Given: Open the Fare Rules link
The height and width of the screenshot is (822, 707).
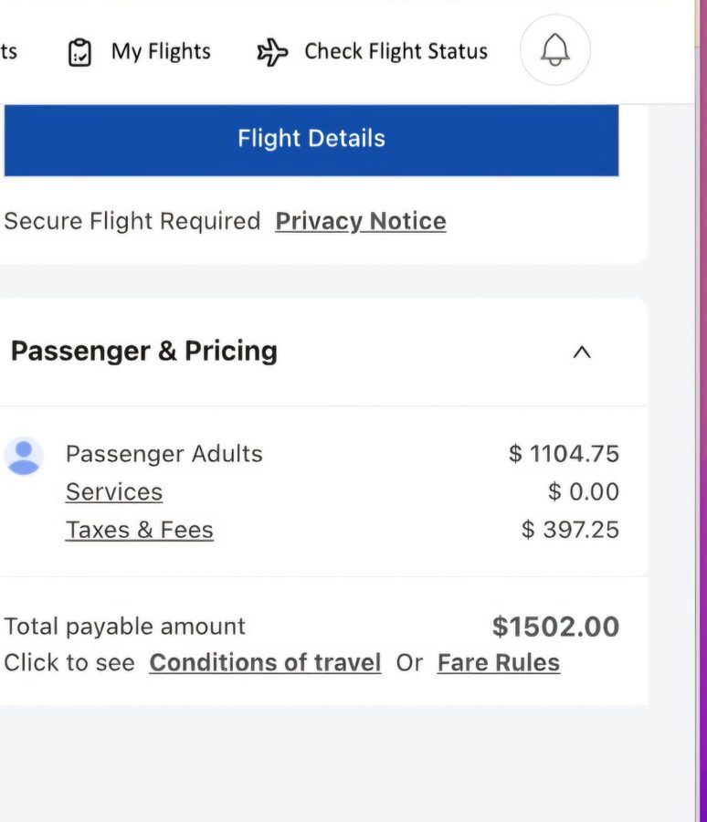Looking at the screenshot, I should (x=499, y=663).
